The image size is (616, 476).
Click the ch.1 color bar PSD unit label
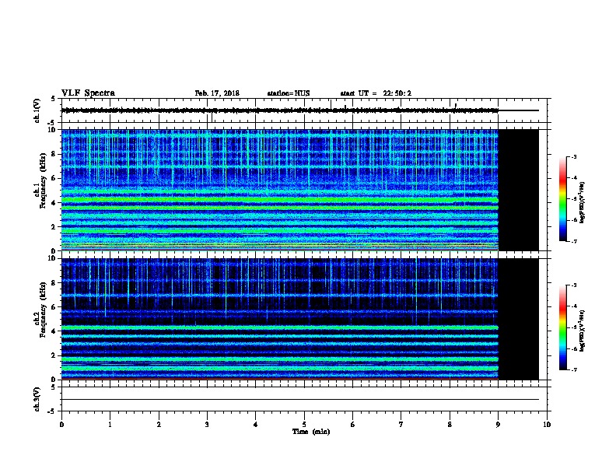pyautogui.click(x=582, y=202)
